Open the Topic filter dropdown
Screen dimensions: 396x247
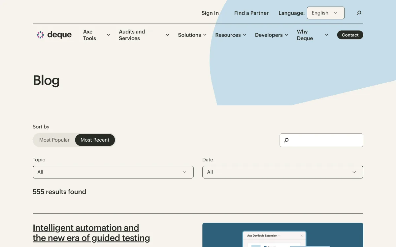tap(113, 172)
